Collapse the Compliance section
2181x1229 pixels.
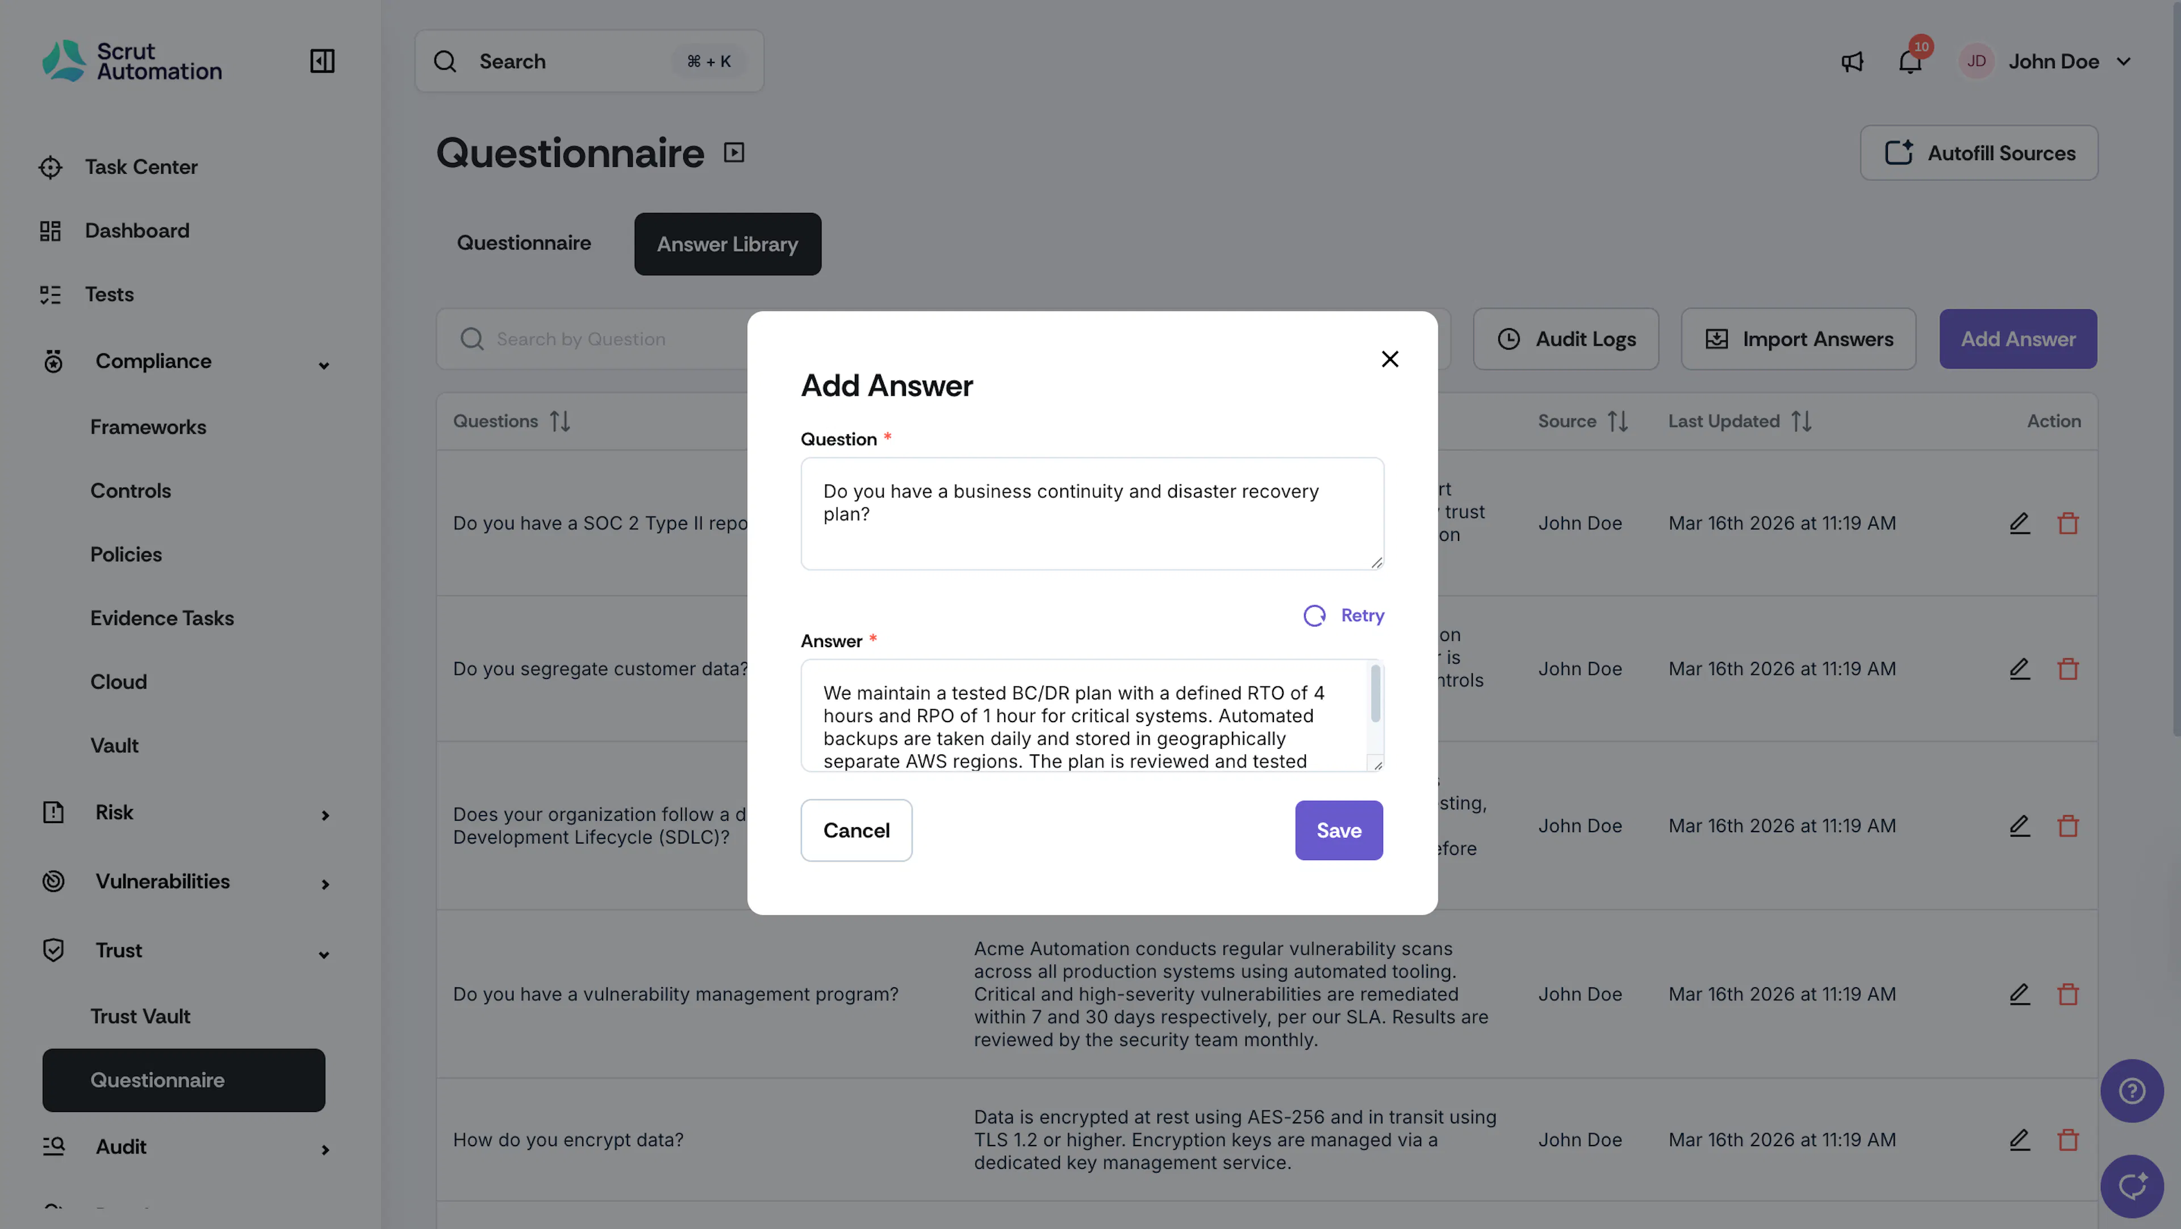(x=323, y=365)
